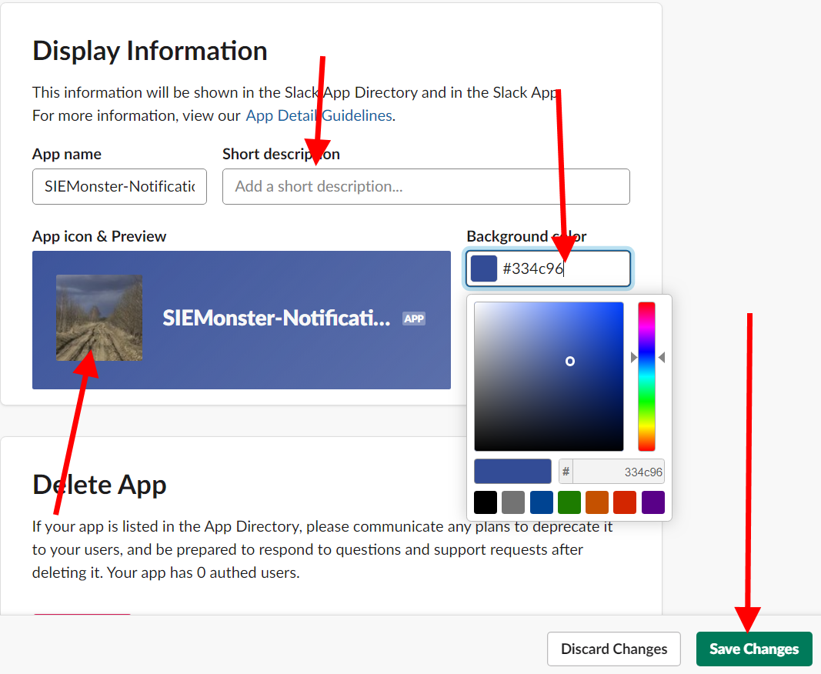Focus the Short description text box
The height and width of the screenshot is (674, 821).
click(426, 187)
